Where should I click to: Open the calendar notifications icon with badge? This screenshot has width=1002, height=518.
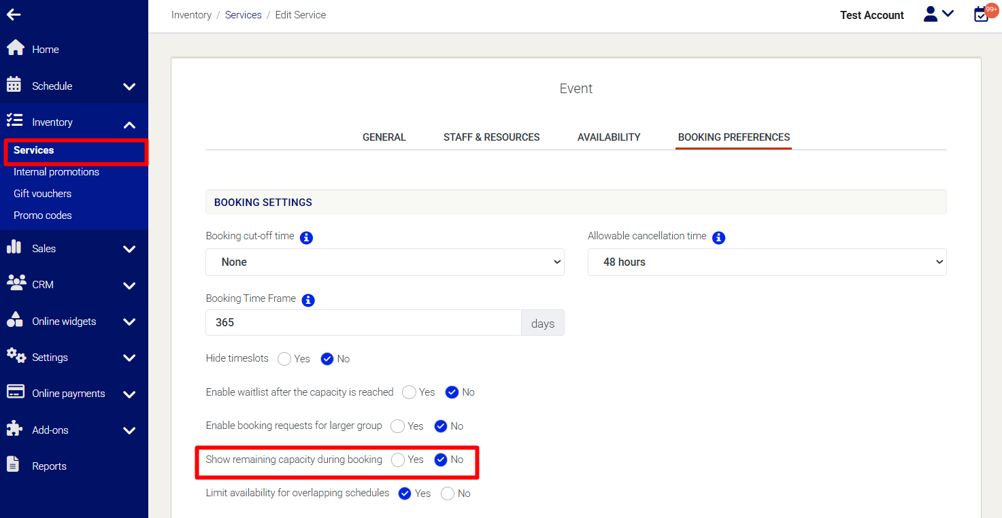982,14
